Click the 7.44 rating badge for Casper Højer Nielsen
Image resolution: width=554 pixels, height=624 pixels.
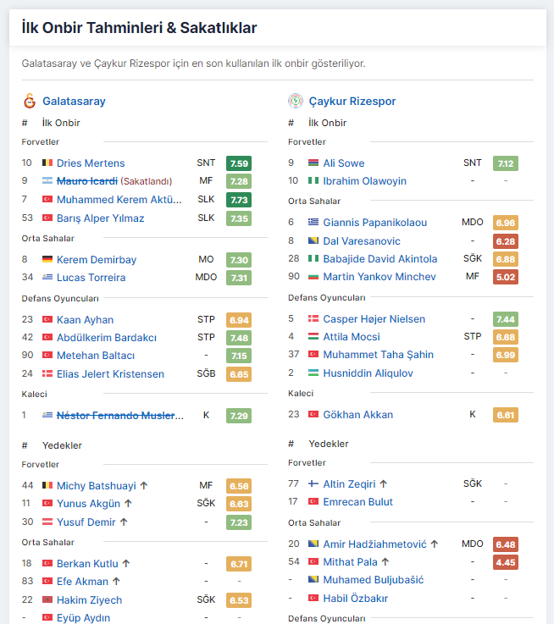(x=506, y=319)
